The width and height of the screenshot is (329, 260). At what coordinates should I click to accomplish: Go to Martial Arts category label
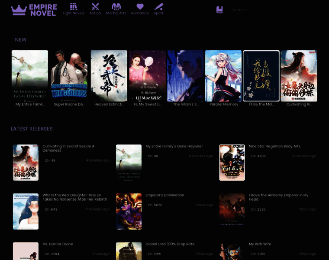[x=116, y=13]
